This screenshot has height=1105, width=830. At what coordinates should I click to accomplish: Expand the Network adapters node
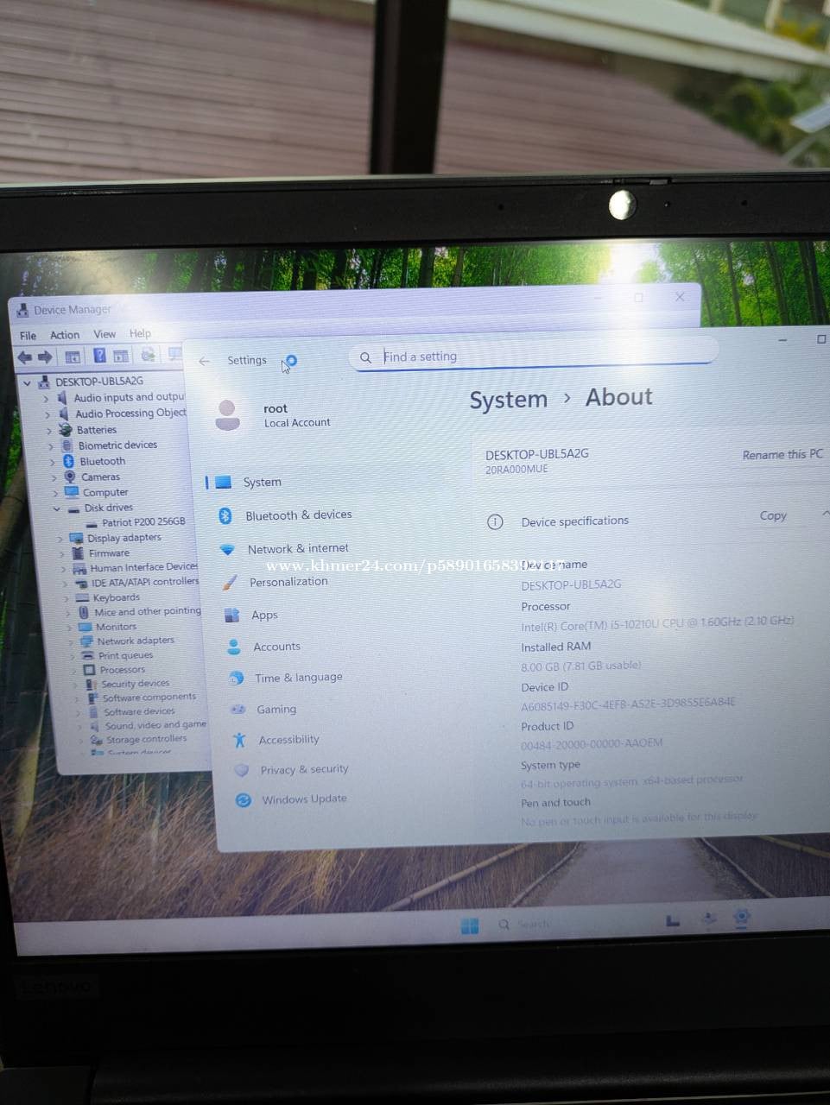point(71,641)
